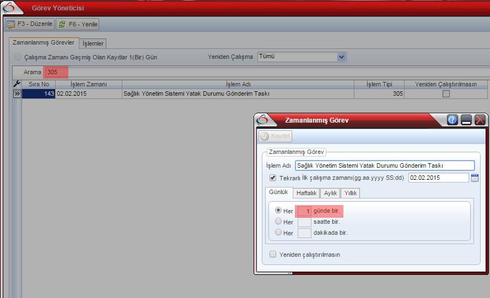Select the 'Her saatte bir' radio button
Viewport: 490px width, 298px height.
click(x=278, y=222)
